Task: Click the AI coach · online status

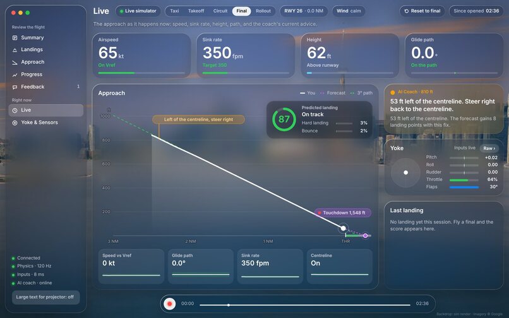Action: (32, 283)
